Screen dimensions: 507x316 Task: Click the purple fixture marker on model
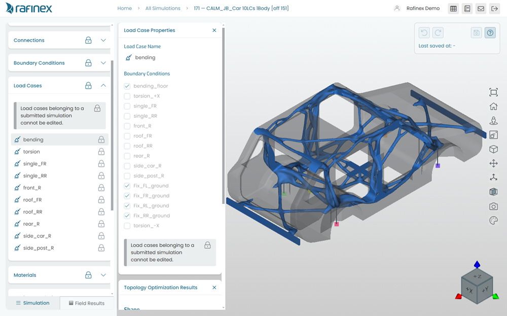pyautogui.click(x=438, y=165)
